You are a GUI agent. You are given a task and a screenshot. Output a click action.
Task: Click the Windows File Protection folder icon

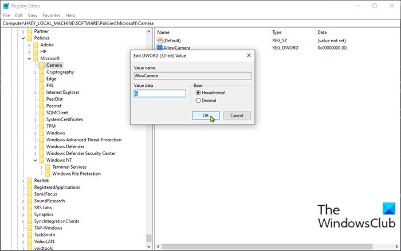point(48,174)
